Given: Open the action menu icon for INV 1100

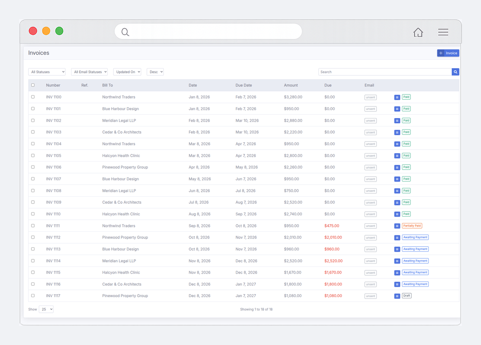Looking at the screenshot, I should click(397, 97).
